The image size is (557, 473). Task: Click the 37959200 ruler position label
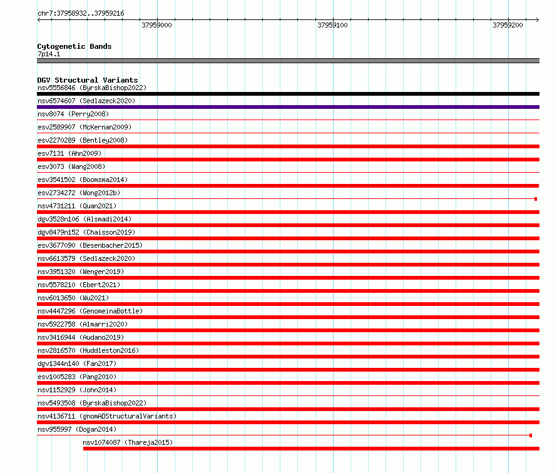pyautogui.click(x=508, y=25)
